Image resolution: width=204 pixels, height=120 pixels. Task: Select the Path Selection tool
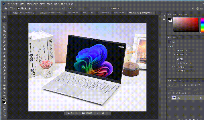click(x=4, y=81)
